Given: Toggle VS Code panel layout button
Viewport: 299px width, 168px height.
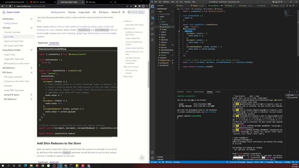Looking at the screenshot, I should coord(276,2).
